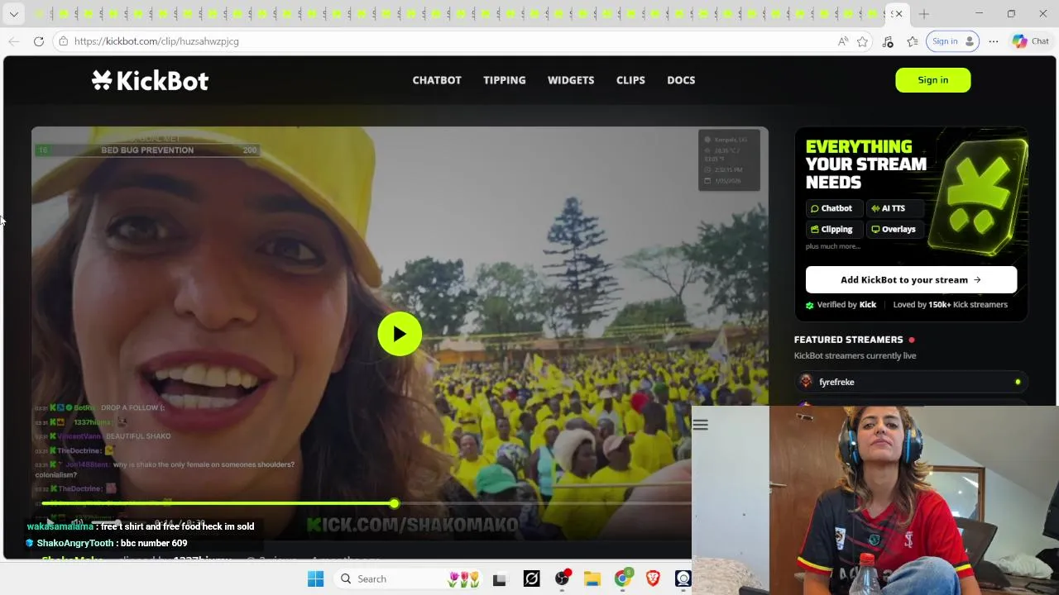This screenshot has height=595, width=1059.
Task: Click the 'plus much more...' text
Action: 832,246
